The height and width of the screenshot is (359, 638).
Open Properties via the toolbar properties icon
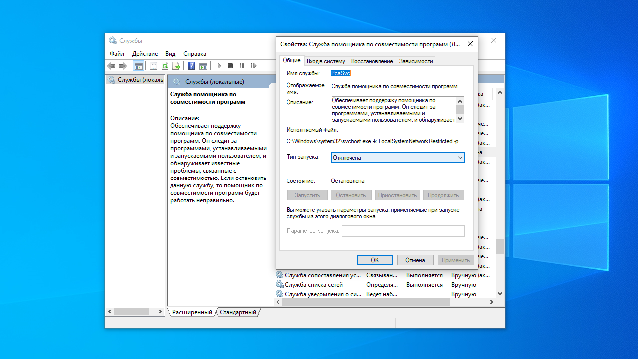pyautogui.click(x=153, y=66)
